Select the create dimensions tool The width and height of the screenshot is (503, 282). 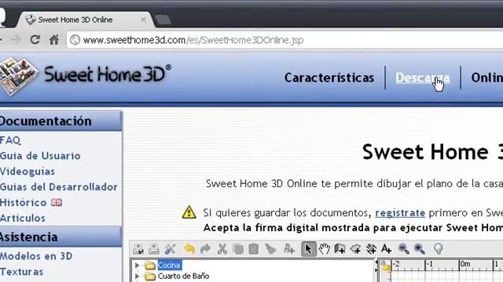pos(371,249)
